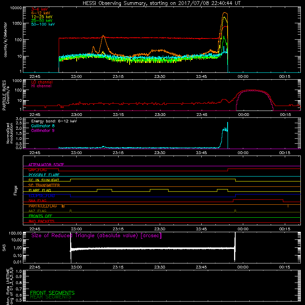Select the '25-50 keV' legend label

pyautogui.click(x=42, y=21)
